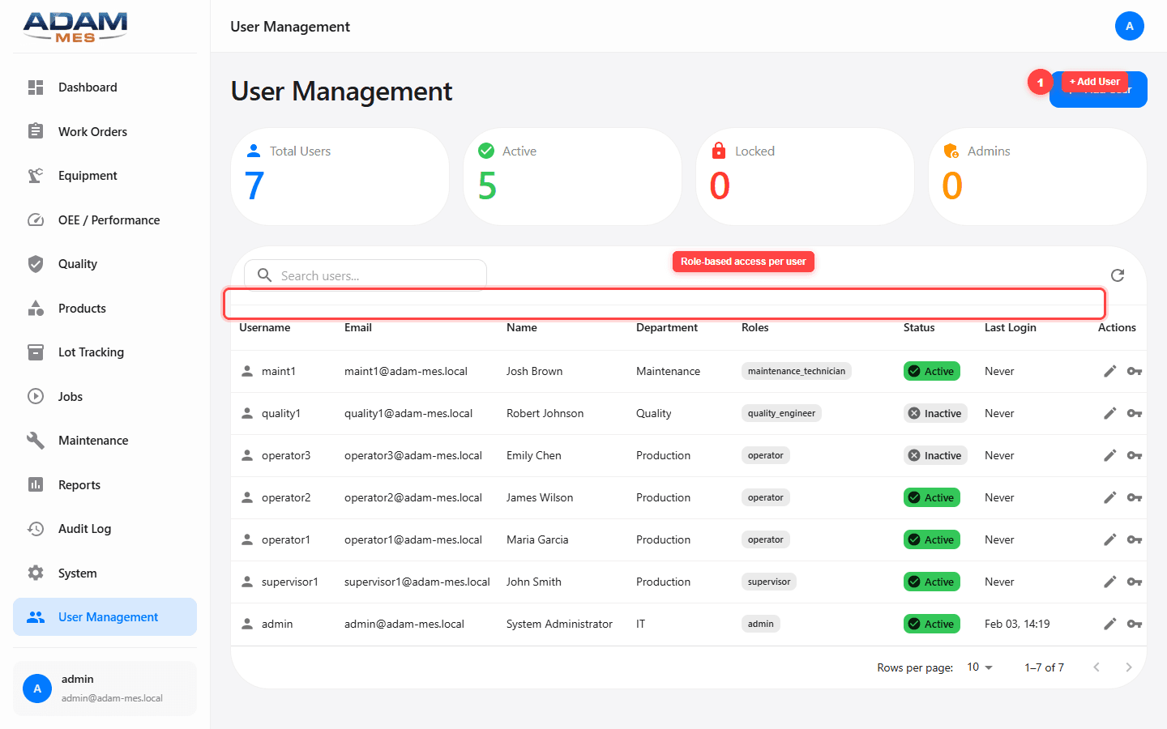Edit the admin user with the pencil icon
Image resolution: width=1167 pixels, height=729 pixels.
tap(1109, 624)
